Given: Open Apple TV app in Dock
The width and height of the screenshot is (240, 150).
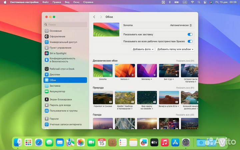Looking at the screenshot, I should (154, 142).
